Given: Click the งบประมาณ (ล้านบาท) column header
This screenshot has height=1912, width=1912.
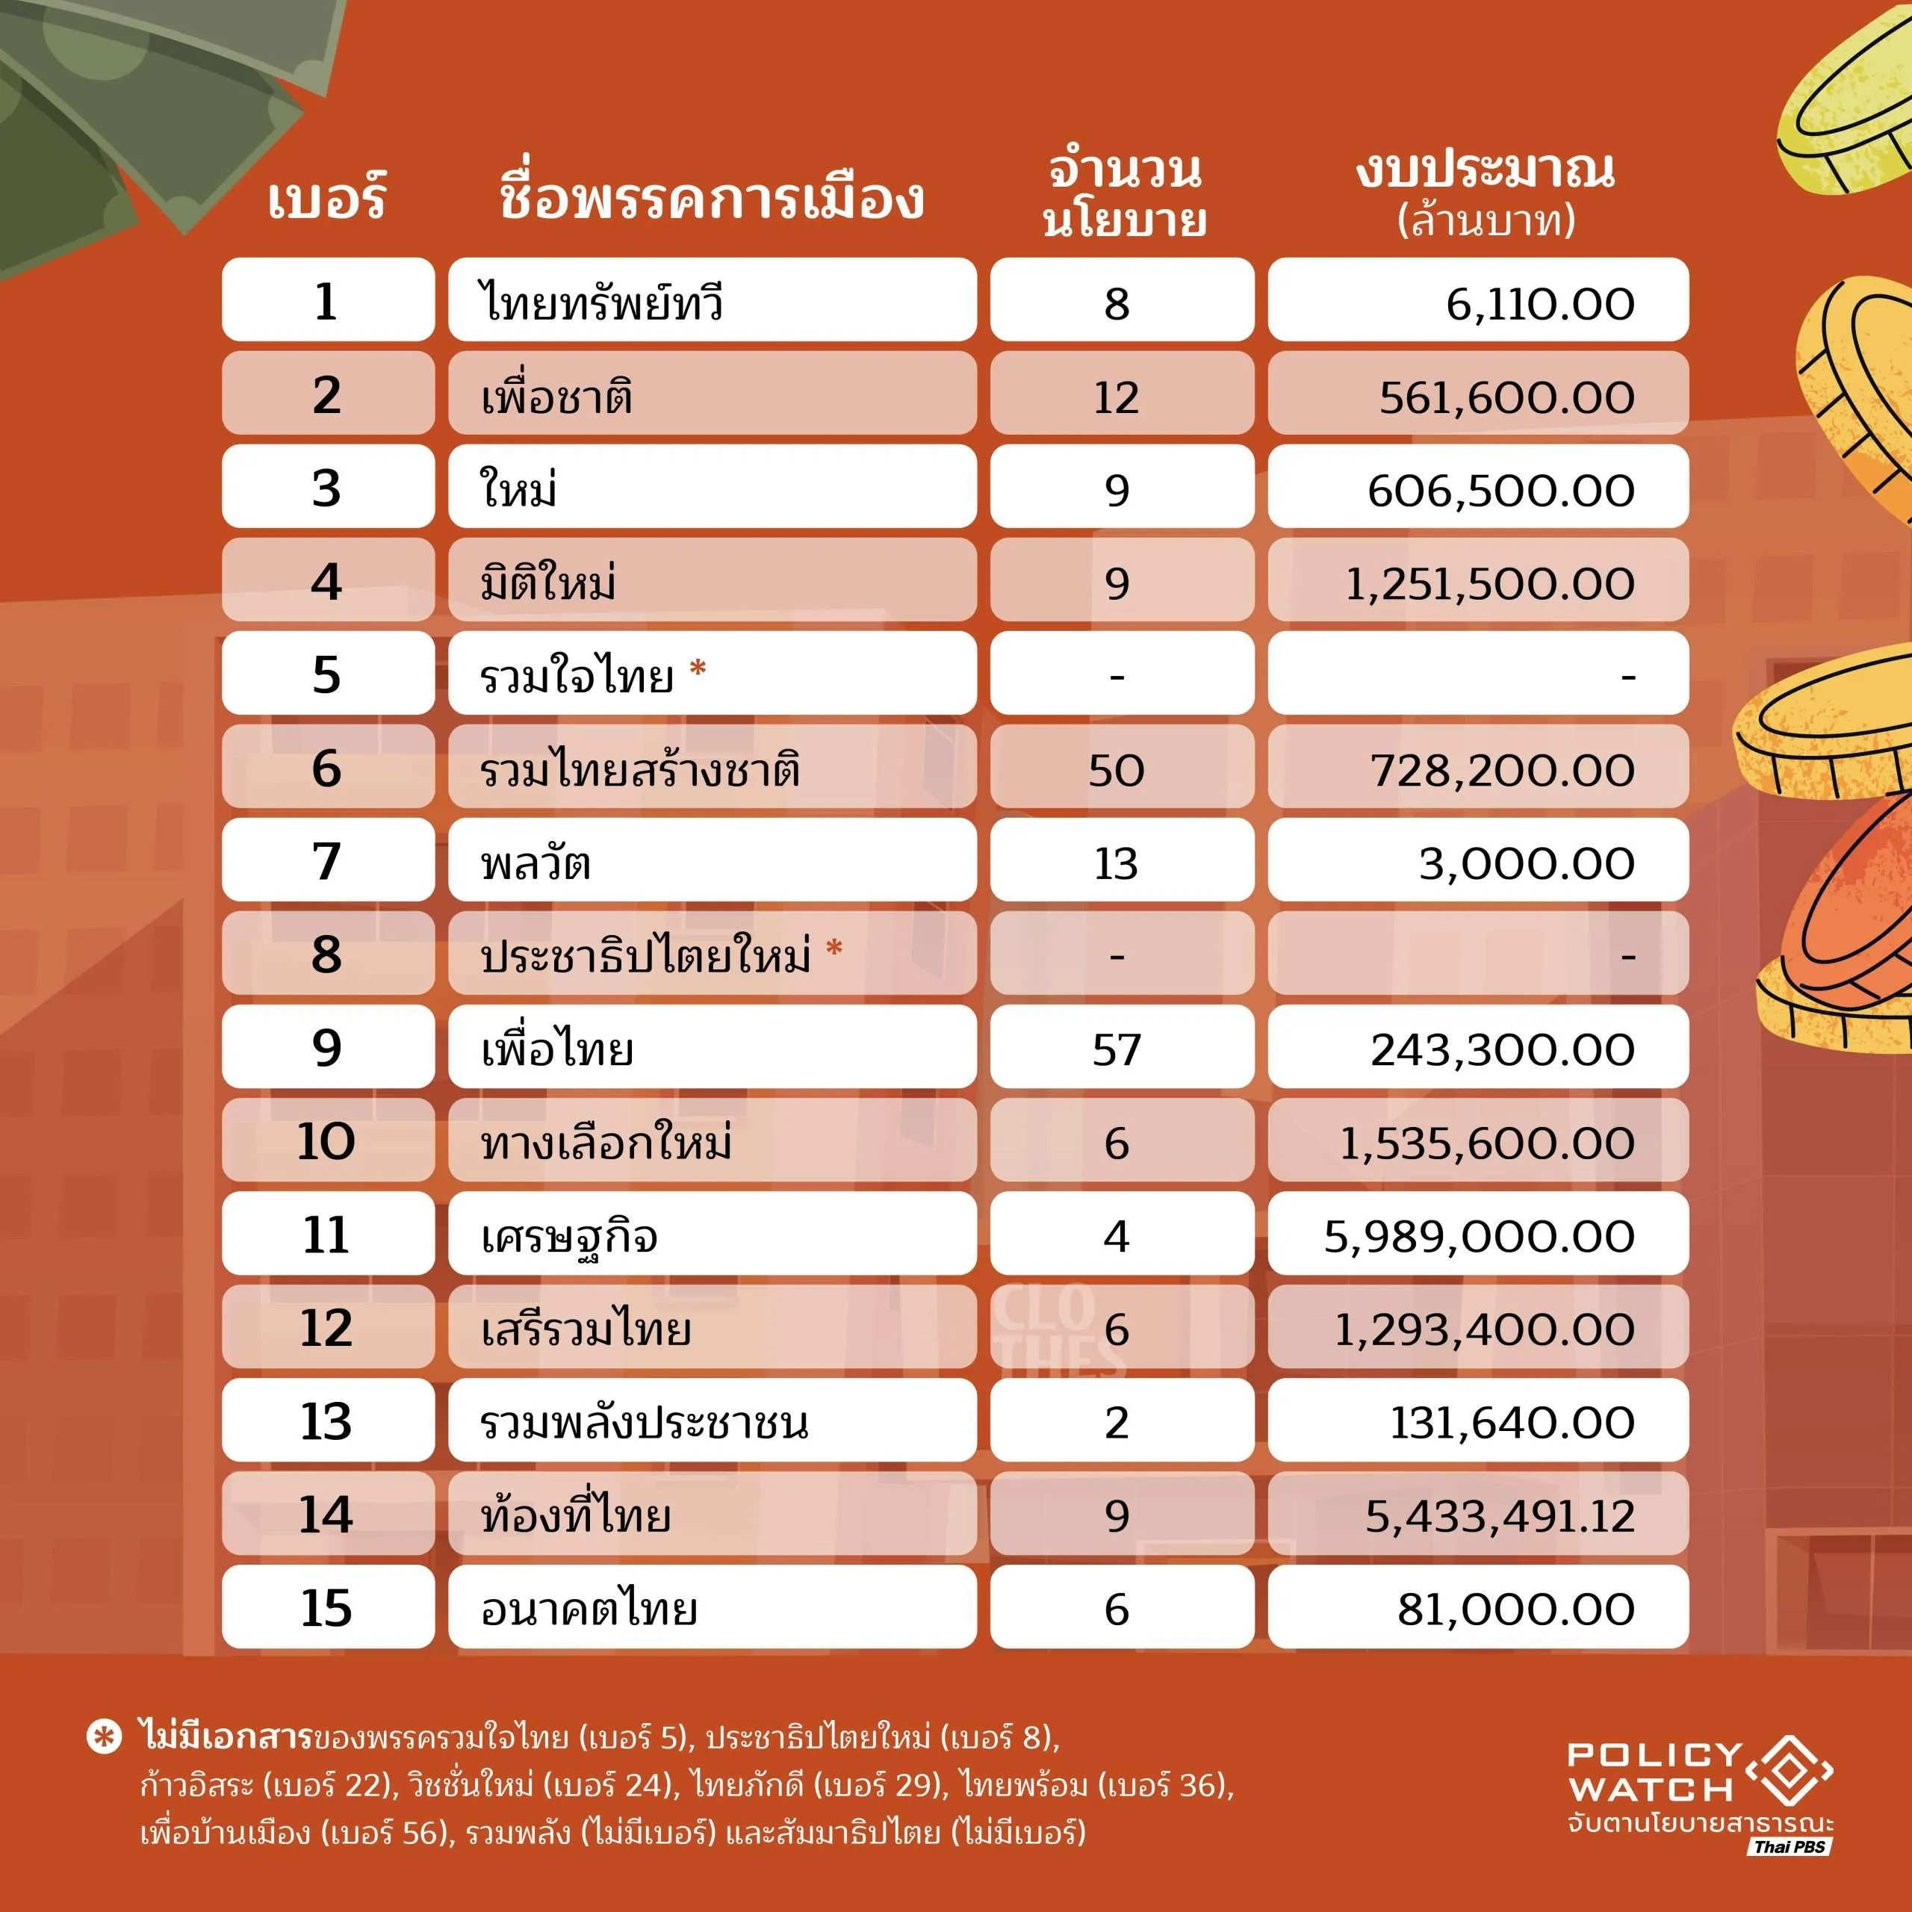Looking at the screenshot, I should pos(1485,195).
